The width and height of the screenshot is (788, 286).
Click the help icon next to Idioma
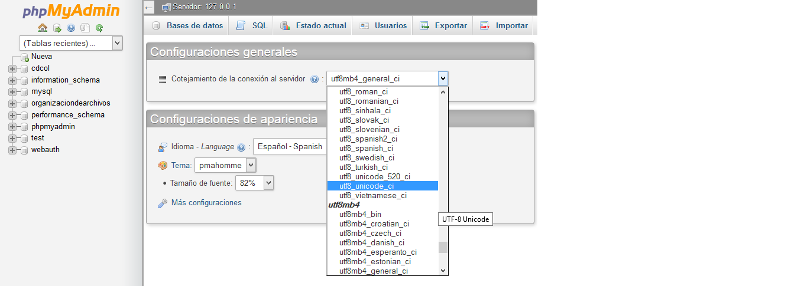(x=241, y=147)
